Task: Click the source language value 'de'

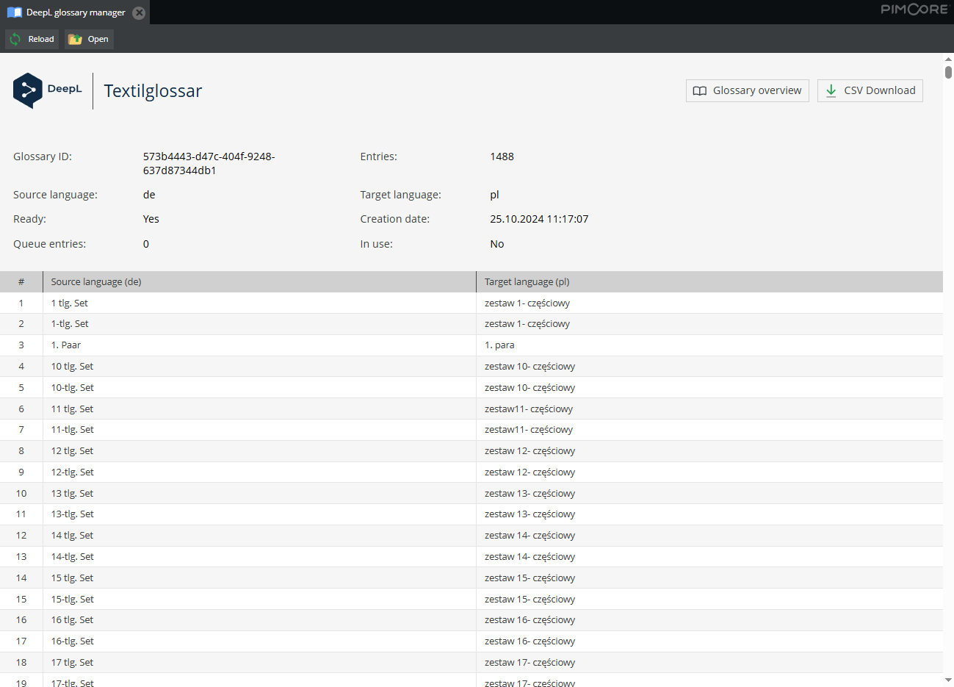Action: [149, 195]
